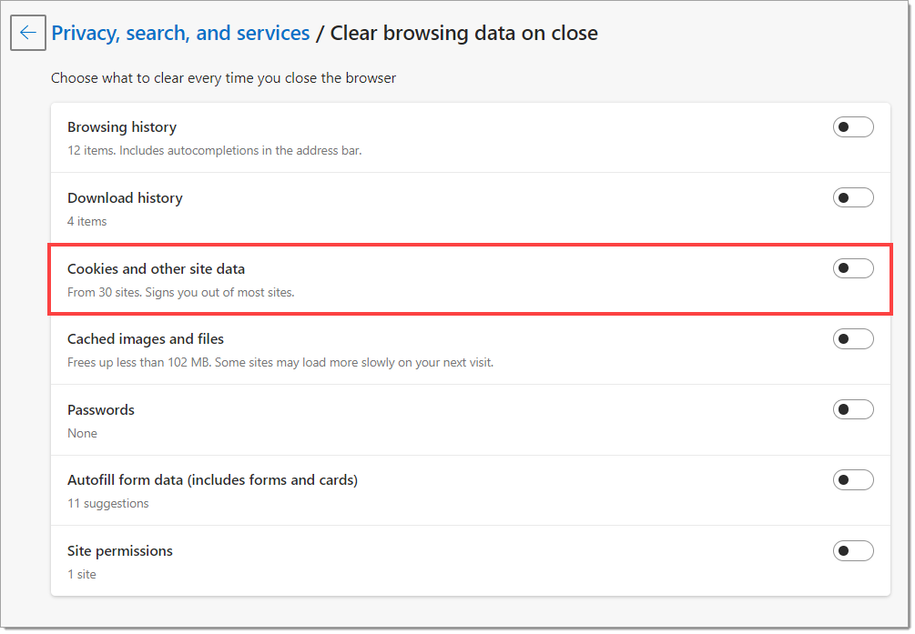Viewport: 915px width, 634px height.
Task: Enable clearing Browsing history on close
Action: coord(852,126)
